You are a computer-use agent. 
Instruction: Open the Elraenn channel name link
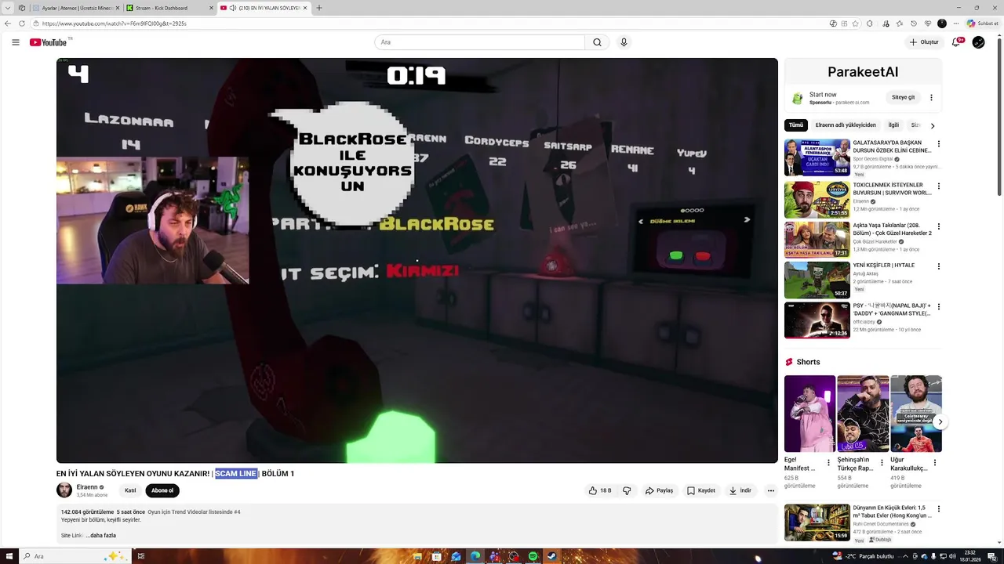[87, 487]
